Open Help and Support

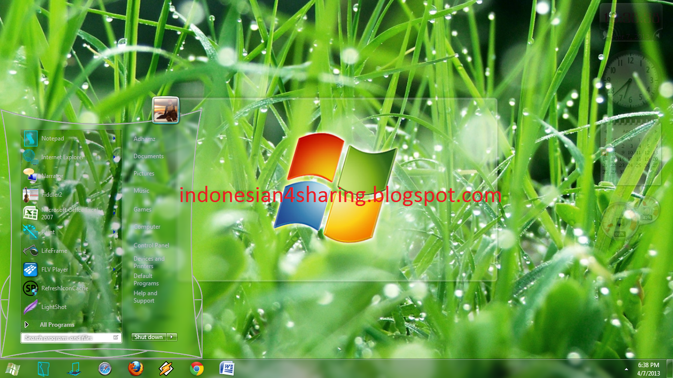tap(145, 297)
